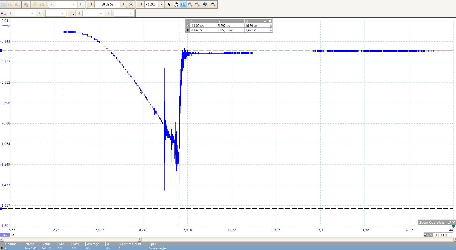Screen dimensions: 456x250
Task: Go to next waveform buffer
Action: 124,4
